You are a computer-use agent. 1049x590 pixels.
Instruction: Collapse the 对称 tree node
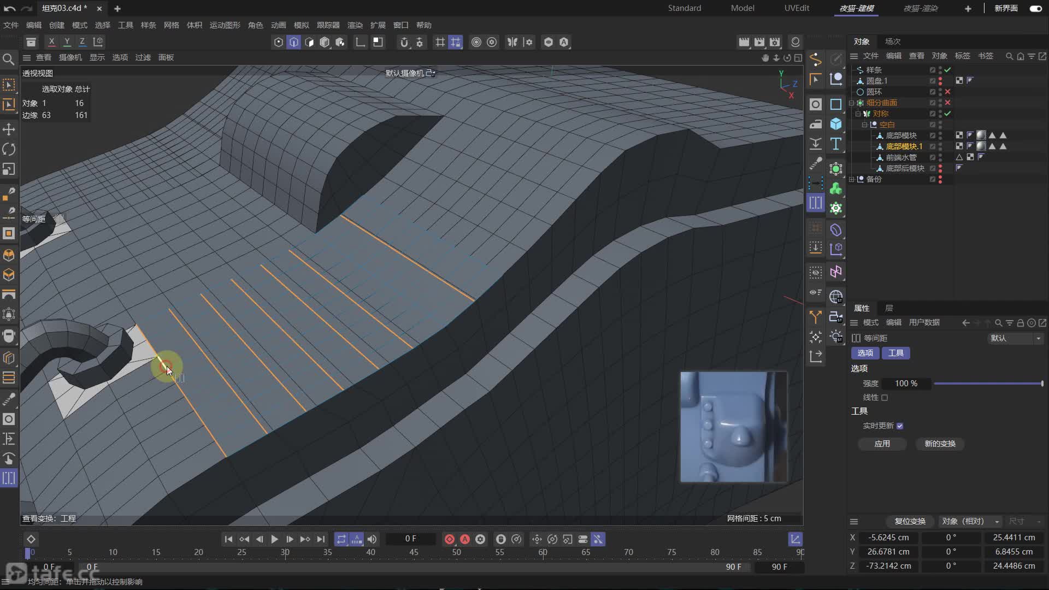(x=858, y=114)
